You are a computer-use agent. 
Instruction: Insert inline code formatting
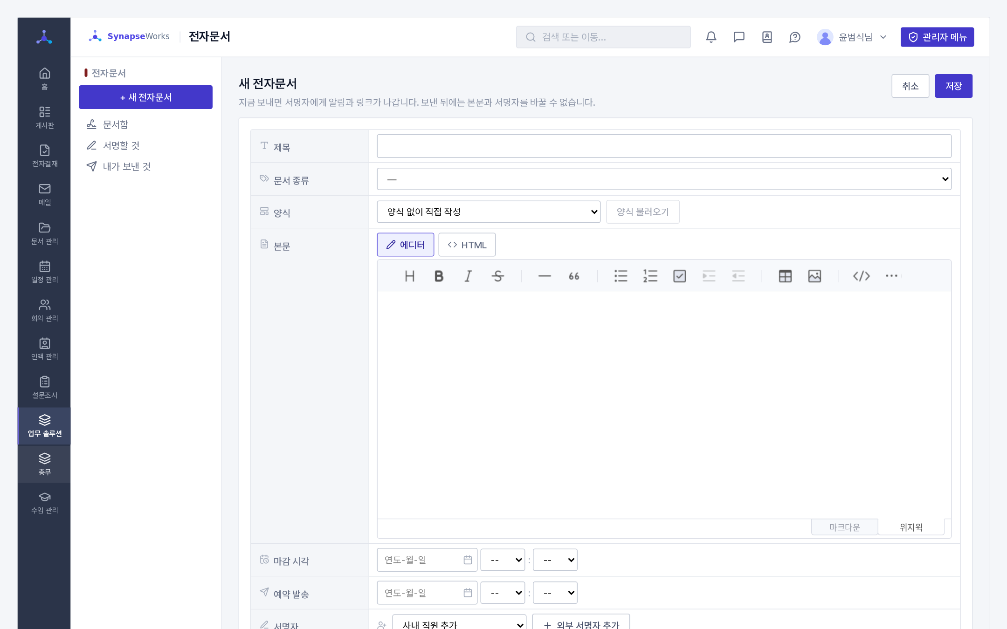[861, 276]
